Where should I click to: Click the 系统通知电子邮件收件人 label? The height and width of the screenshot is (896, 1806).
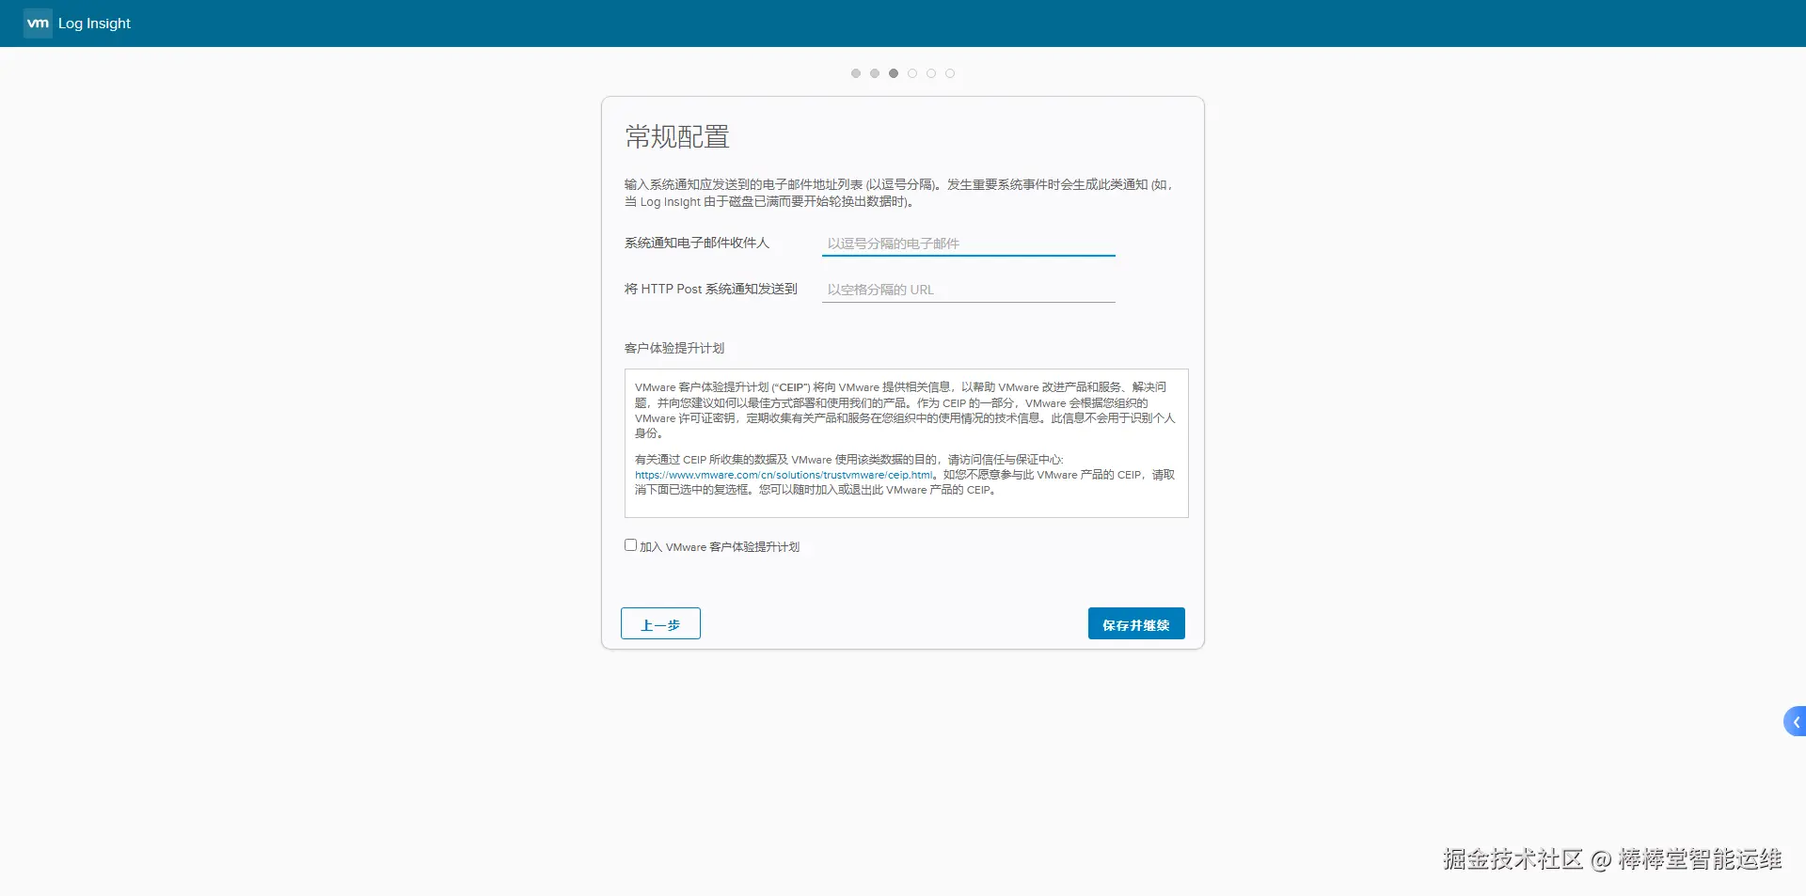tap(697, 243)
